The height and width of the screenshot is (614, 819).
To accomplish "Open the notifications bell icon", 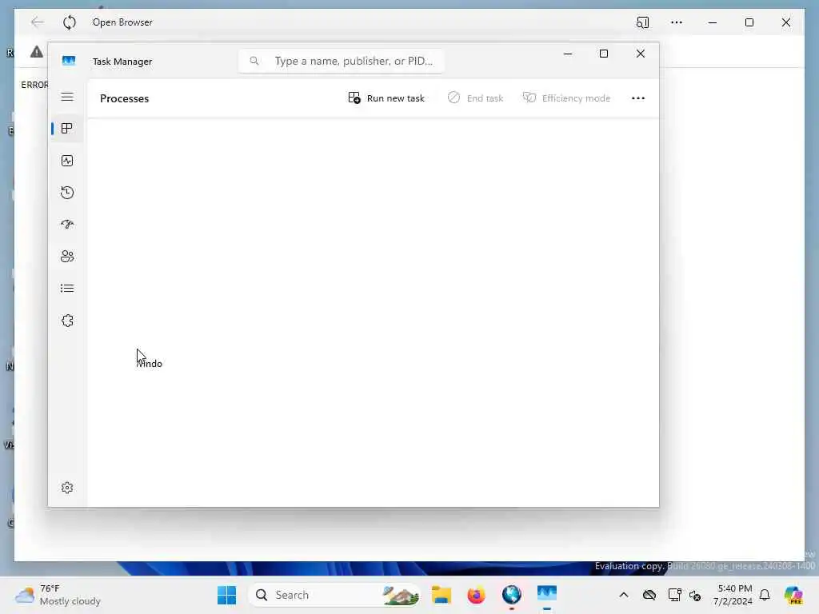I will pos(765,595).
